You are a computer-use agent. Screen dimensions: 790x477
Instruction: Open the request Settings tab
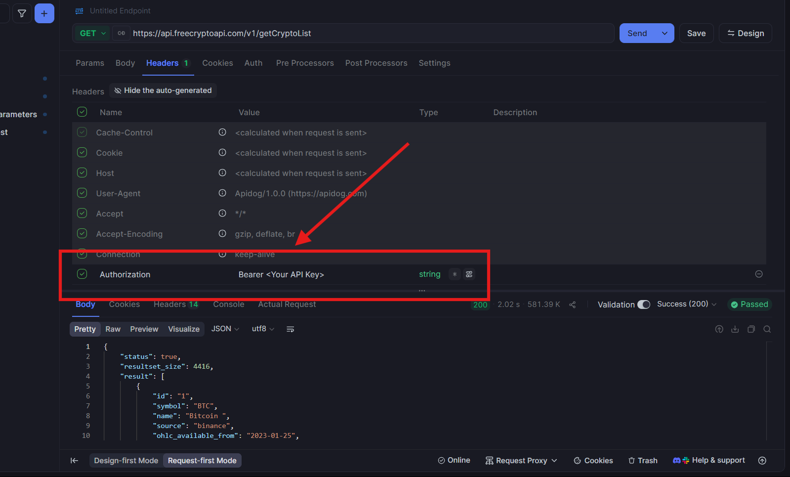435,63
